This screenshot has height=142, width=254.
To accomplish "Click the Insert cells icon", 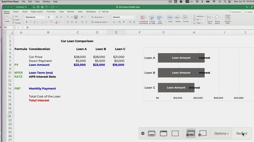I will (170, 17).
